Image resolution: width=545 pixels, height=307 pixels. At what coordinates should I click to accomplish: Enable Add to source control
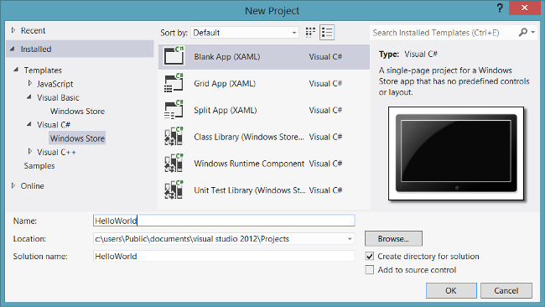click(x=370, y=270)
